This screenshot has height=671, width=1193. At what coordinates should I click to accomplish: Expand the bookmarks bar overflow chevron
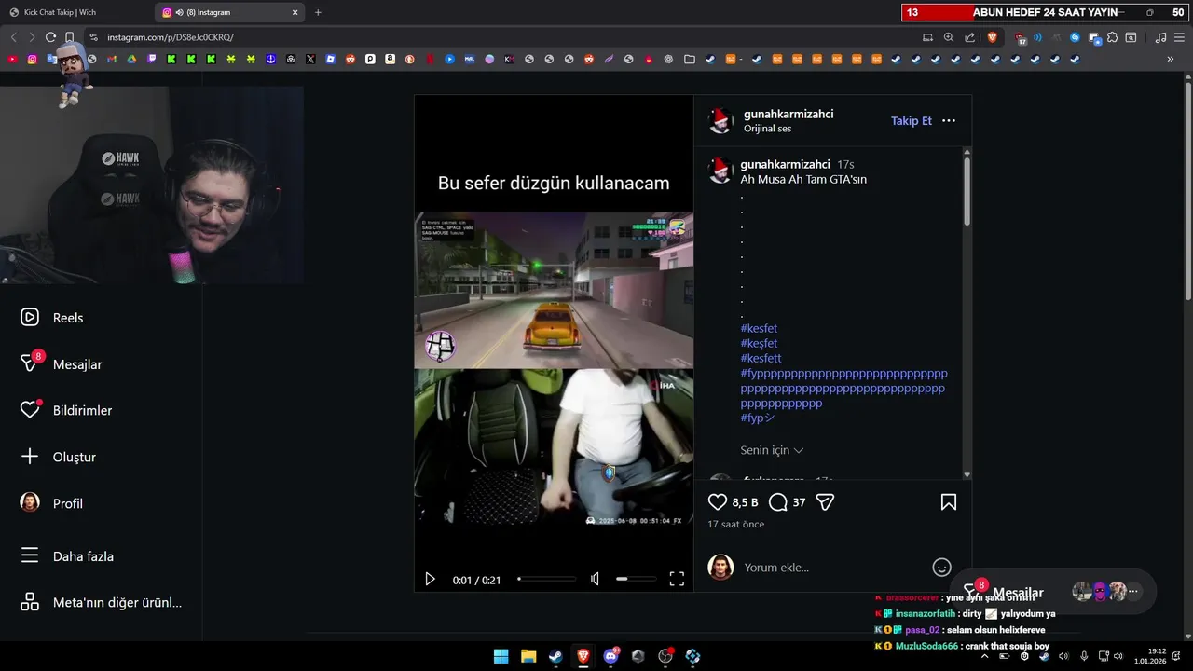(1171, 59)
